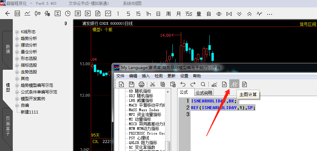This screenshot has height=151, width=317.
Task: Click the sigma icon in top toolbar
Action: [x=57, y=14]
